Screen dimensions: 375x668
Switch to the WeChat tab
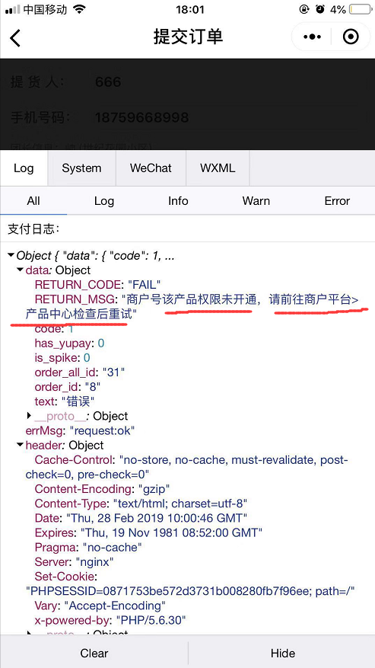point(151,168)
